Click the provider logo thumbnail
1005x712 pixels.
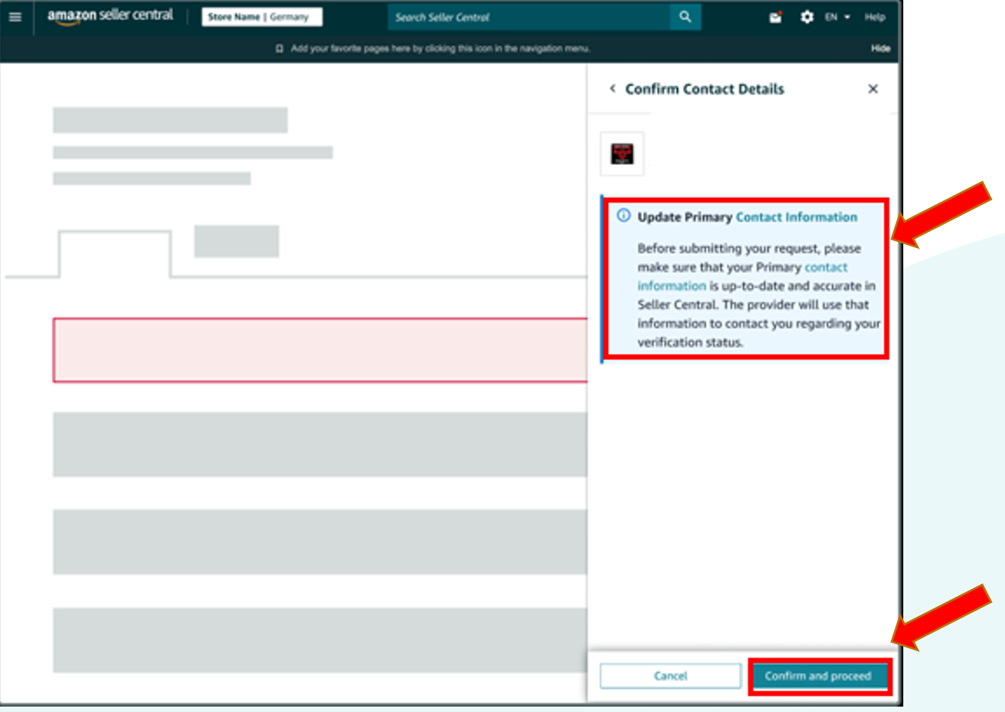(x=622, y=153)
